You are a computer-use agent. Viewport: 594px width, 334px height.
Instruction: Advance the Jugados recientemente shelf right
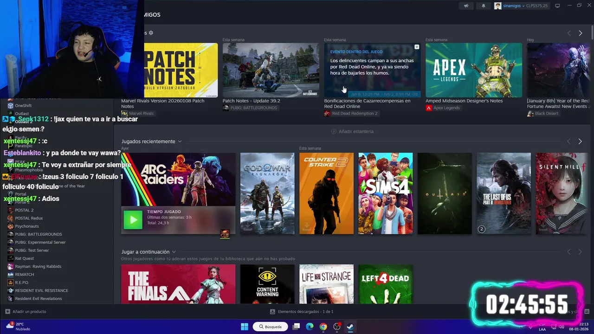(580, 141)
